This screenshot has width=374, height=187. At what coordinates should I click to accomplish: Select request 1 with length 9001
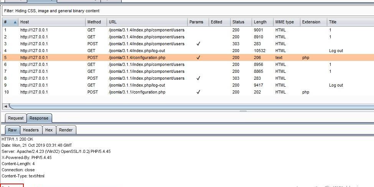188,30
